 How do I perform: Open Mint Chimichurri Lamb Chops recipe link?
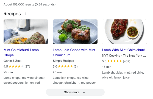pyautogui.click(x=21, y=53)
